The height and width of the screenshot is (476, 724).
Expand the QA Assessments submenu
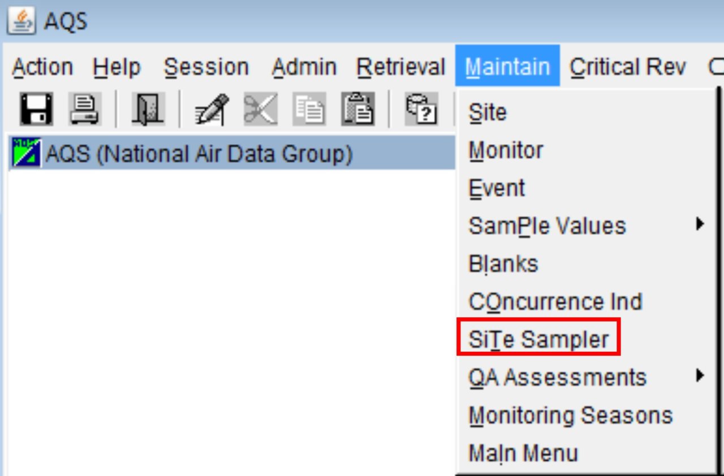click(x=557, y=377)
